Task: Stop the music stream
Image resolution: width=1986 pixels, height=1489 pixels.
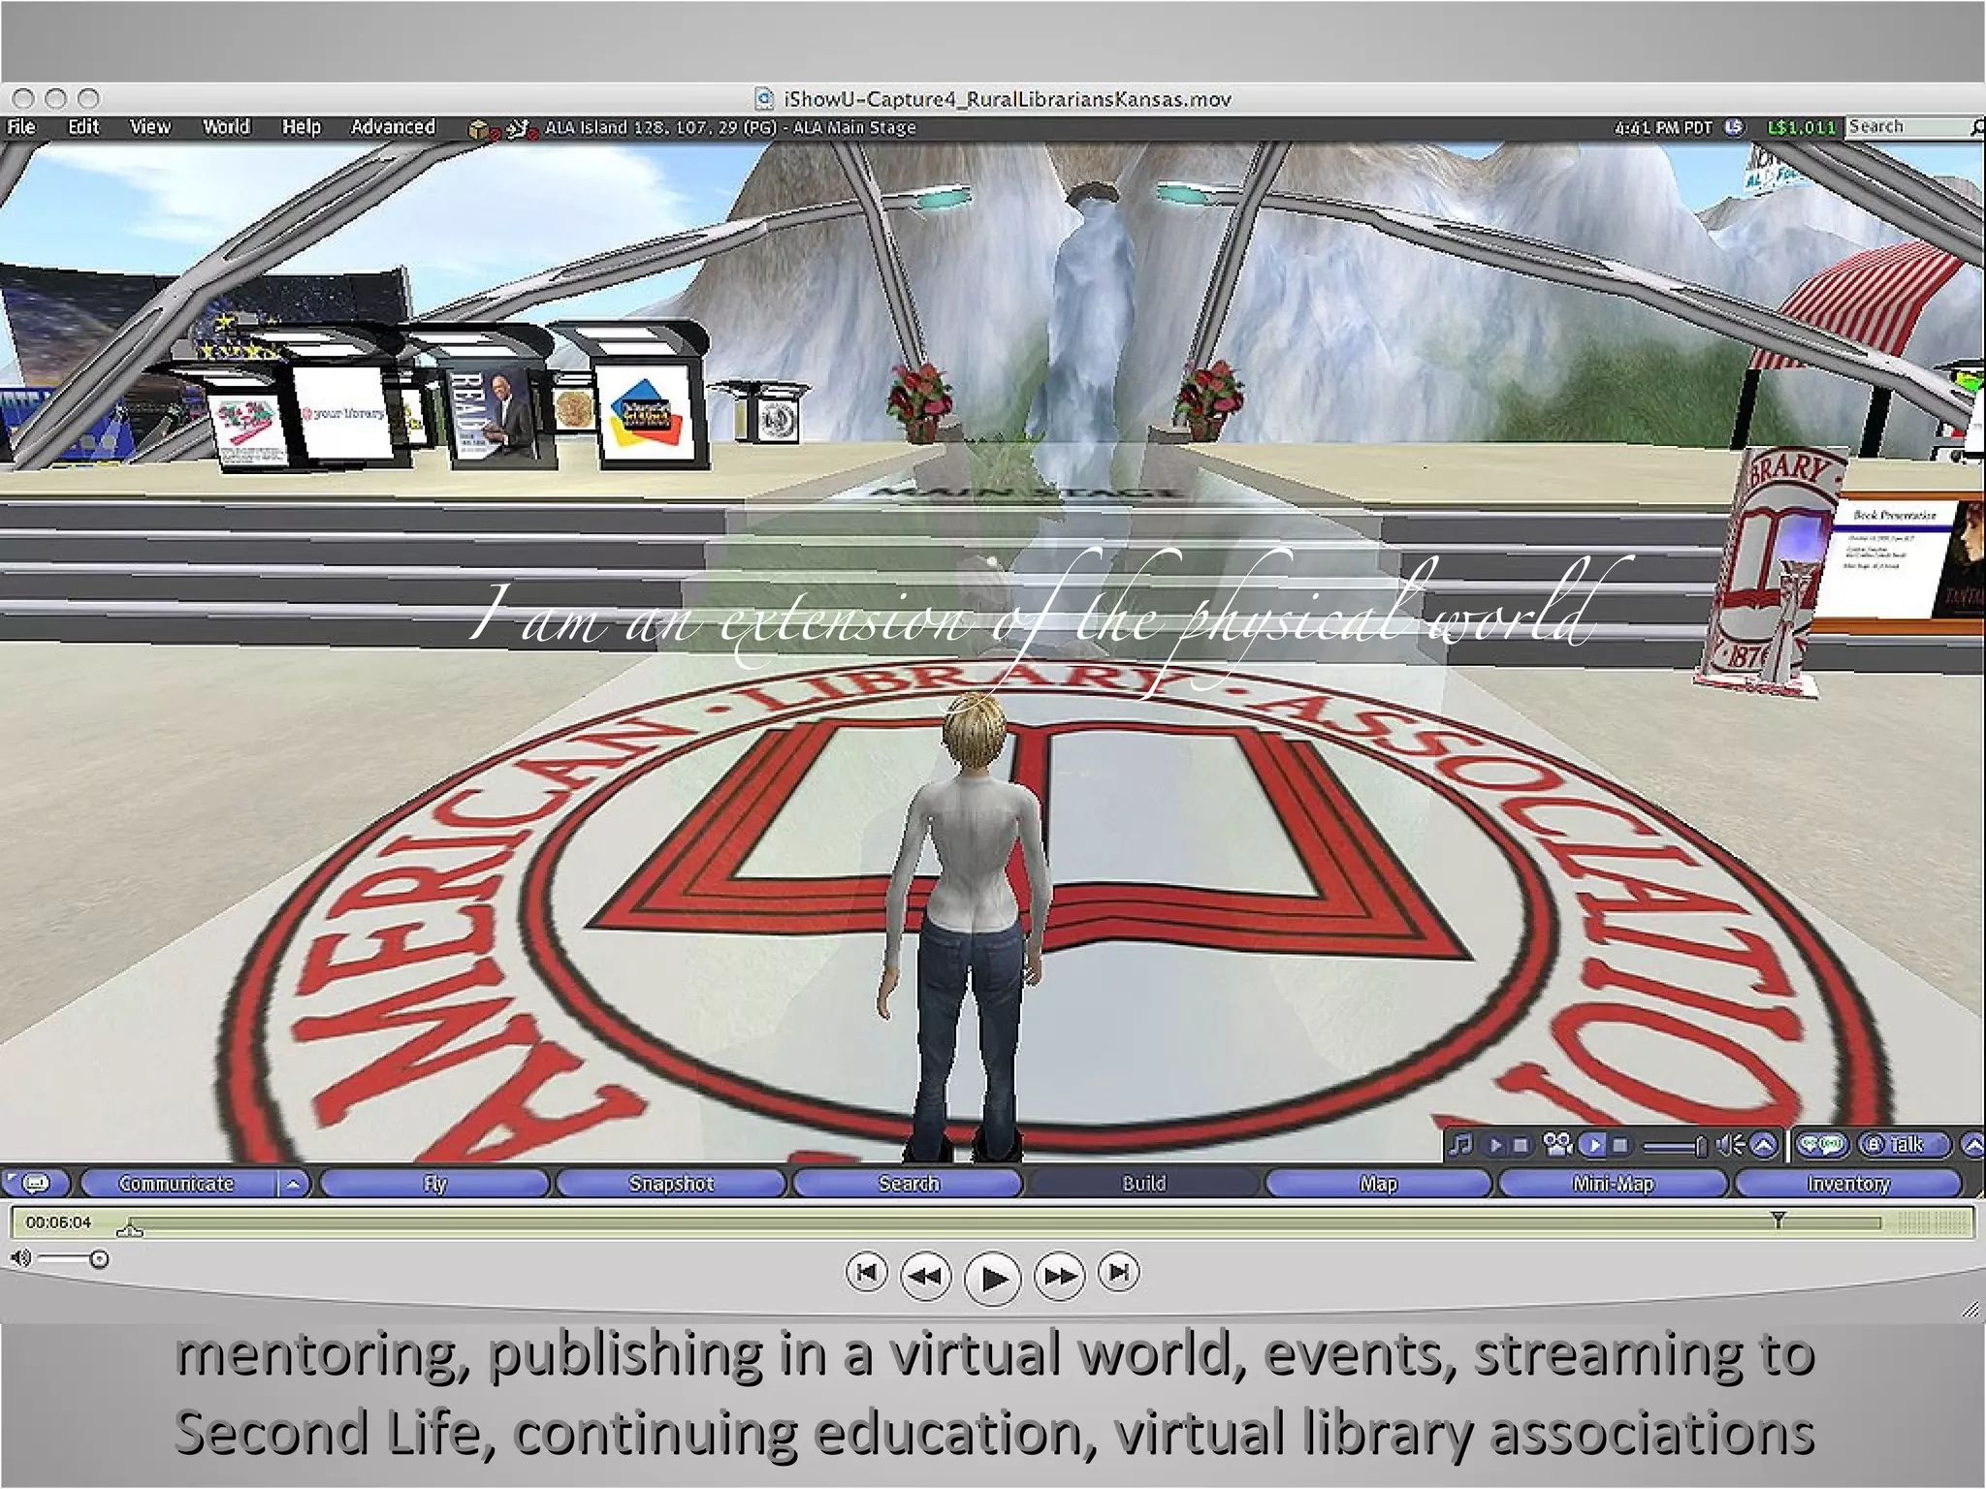Action: (1521, 1145)
